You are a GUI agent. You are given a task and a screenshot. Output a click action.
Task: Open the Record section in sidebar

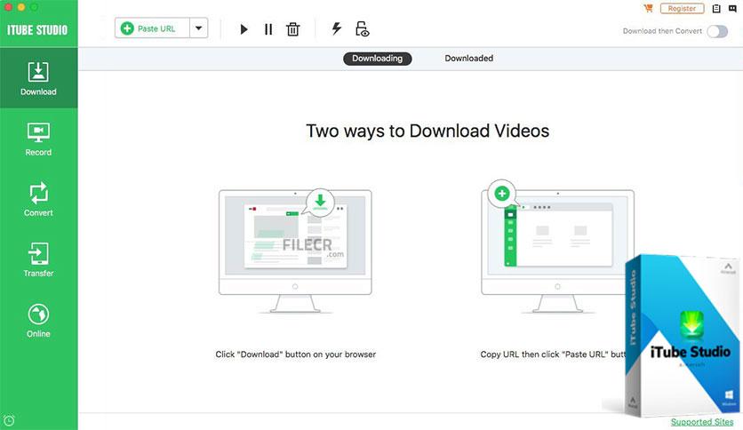[38, 139]
